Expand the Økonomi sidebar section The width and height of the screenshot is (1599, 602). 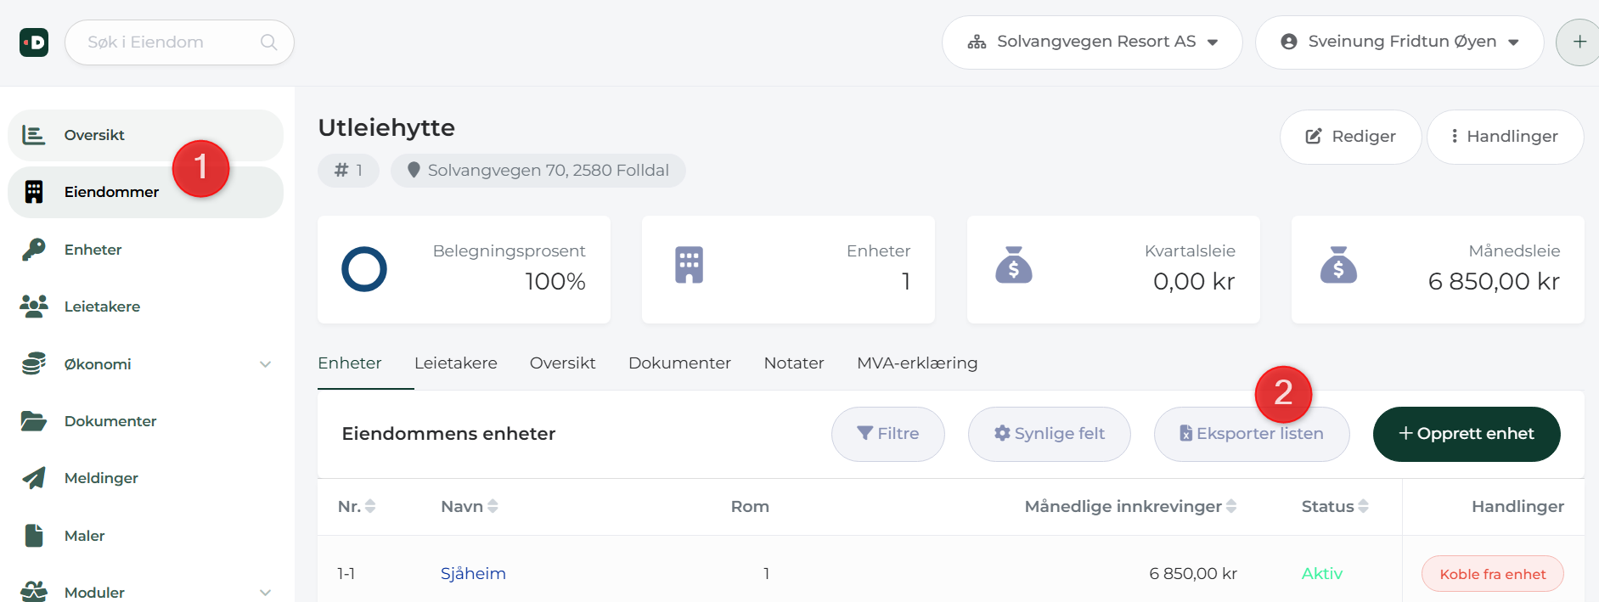[x=145, y=364]
